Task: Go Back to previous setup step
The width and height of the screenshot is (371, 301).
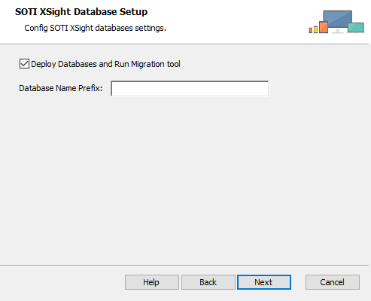Action: pyautogui.click(x=208, y=282)
